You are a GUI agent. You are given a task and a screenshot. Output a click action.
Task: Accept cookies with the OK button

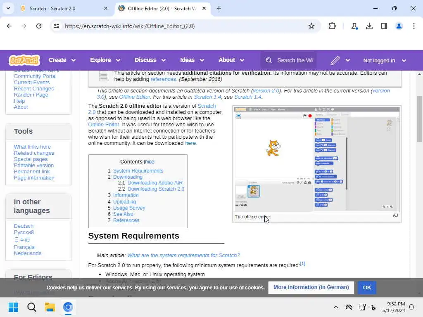(367, 288)
